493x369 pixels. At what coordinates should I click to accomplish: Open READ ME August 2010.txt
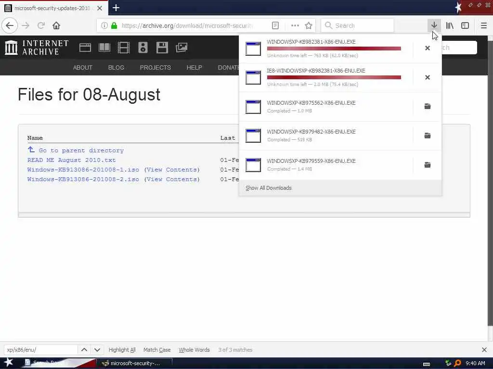(x=71, y=160)
